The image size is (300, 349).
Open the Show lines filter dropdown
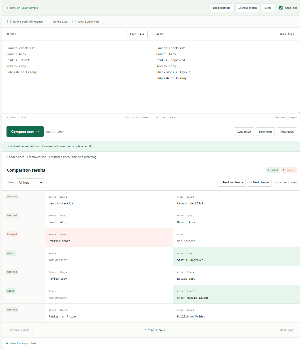coord(30,182)
